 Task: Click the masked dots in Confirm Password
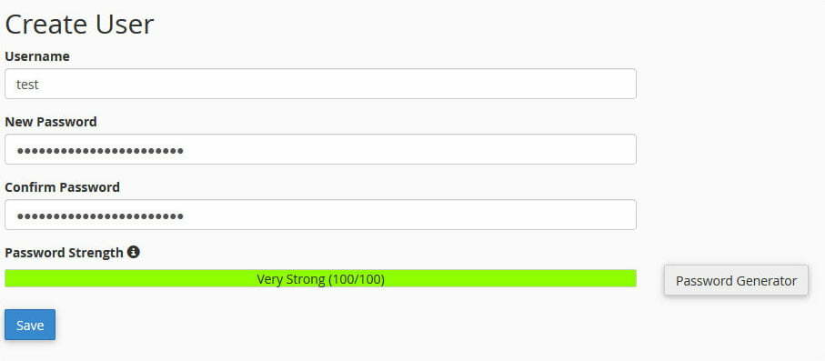(100, 216)
